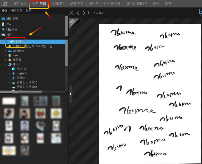Click the folder tree horizontal scrollbar
The height and width of the screenshot is (164, 202).
pos(21,91)
